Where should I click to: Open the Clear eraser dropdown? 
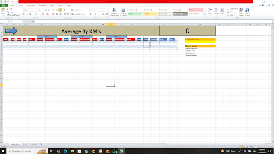click(231, 15)
